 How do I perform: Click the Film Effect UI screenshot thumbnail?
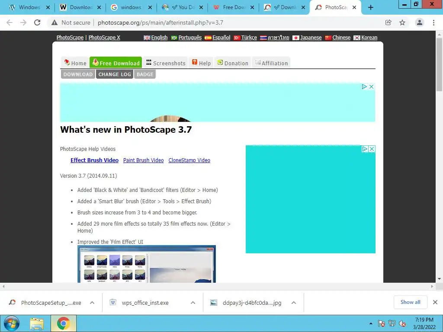point(147,264)
